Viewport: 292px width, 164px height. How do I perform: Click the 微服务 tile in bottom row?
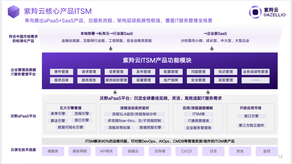coord(53,151)
